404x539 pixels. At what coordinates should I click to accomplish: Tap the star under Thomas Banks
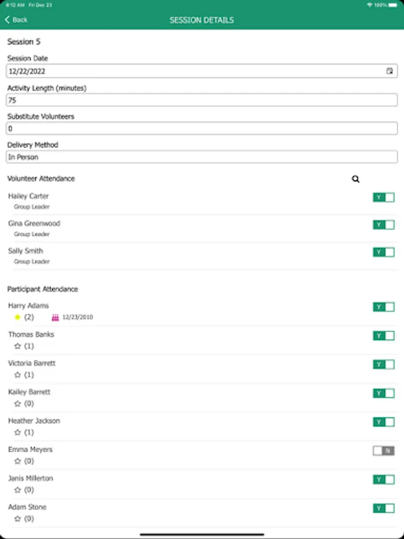(17, 346)
